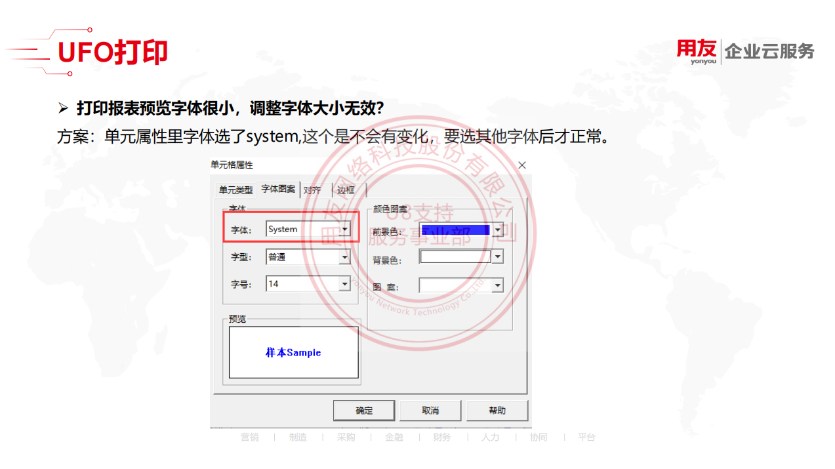This screenshot has height=469, width=835.
Task: Click the System font name field
Action: pos(302,229)
